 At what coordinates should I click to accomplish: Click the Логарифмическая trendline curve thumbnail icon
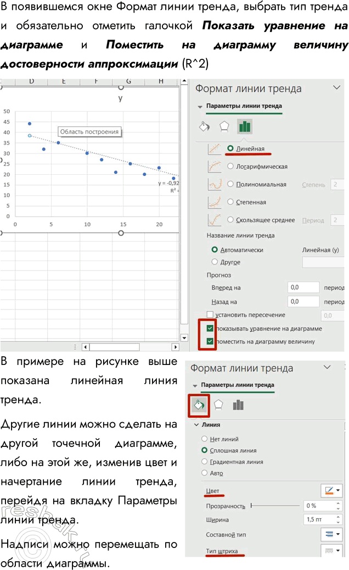[x=215, y=167]
